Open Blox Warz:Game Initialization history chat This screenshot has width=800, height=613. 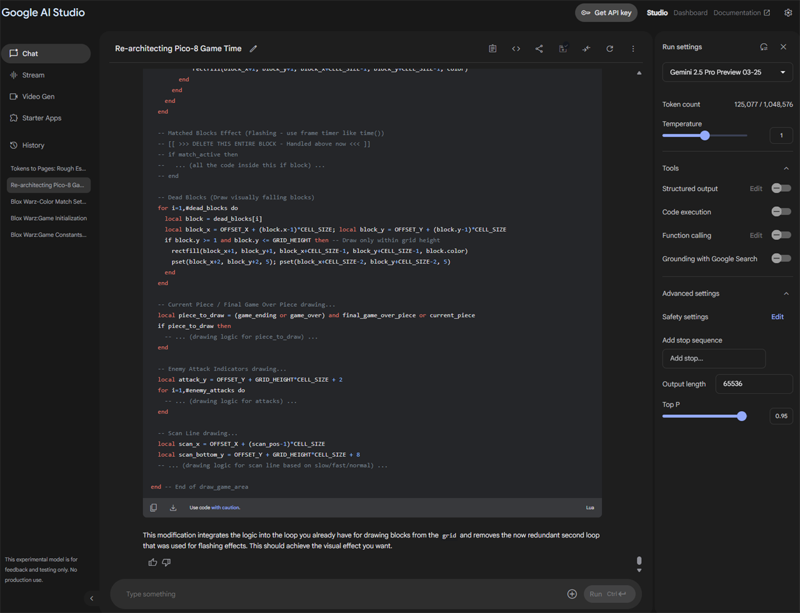[x=49, y=218]
